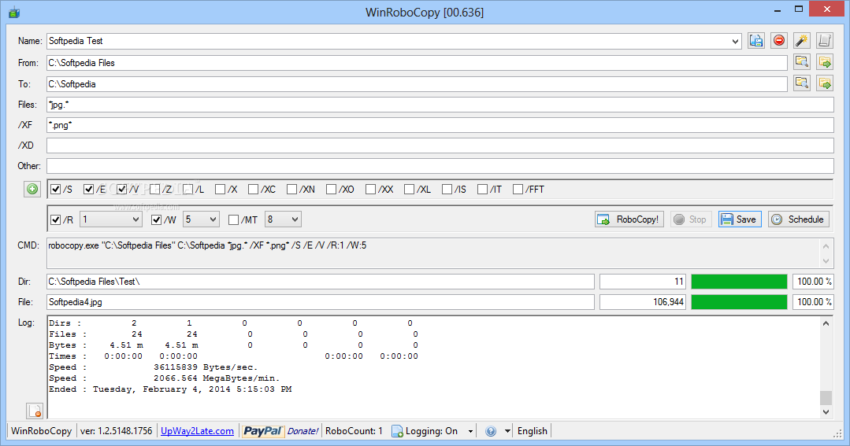Enable the /MT multithread checkbox
Image resolution: width=850 pixels, height=446 pixels.
234,219
